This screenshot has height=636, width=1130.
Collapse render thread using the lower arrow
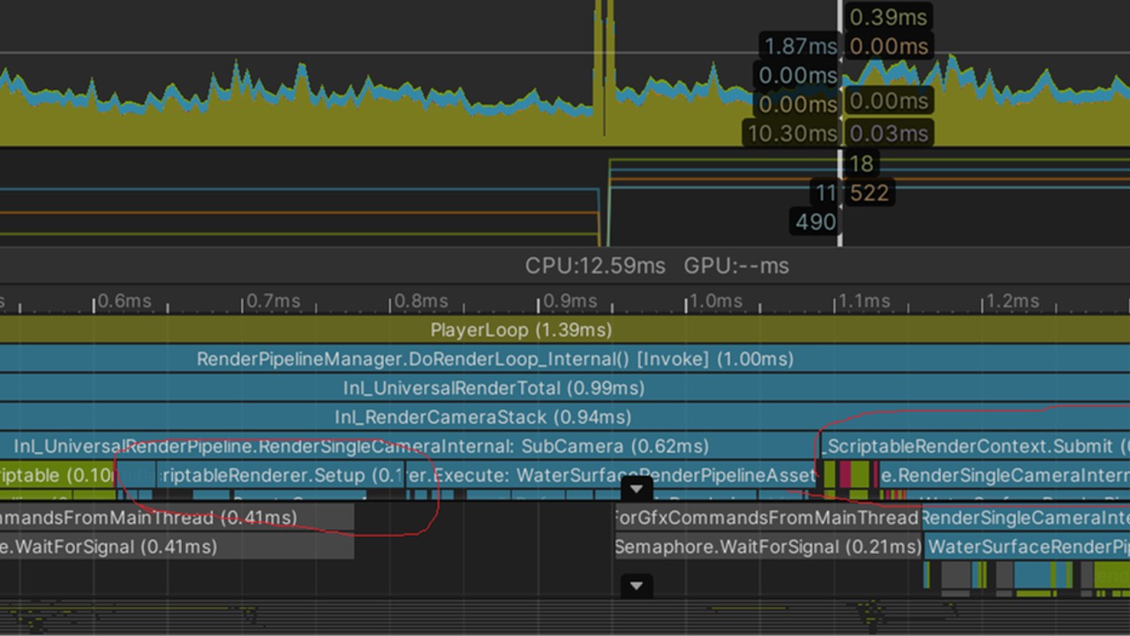[637, 586]
